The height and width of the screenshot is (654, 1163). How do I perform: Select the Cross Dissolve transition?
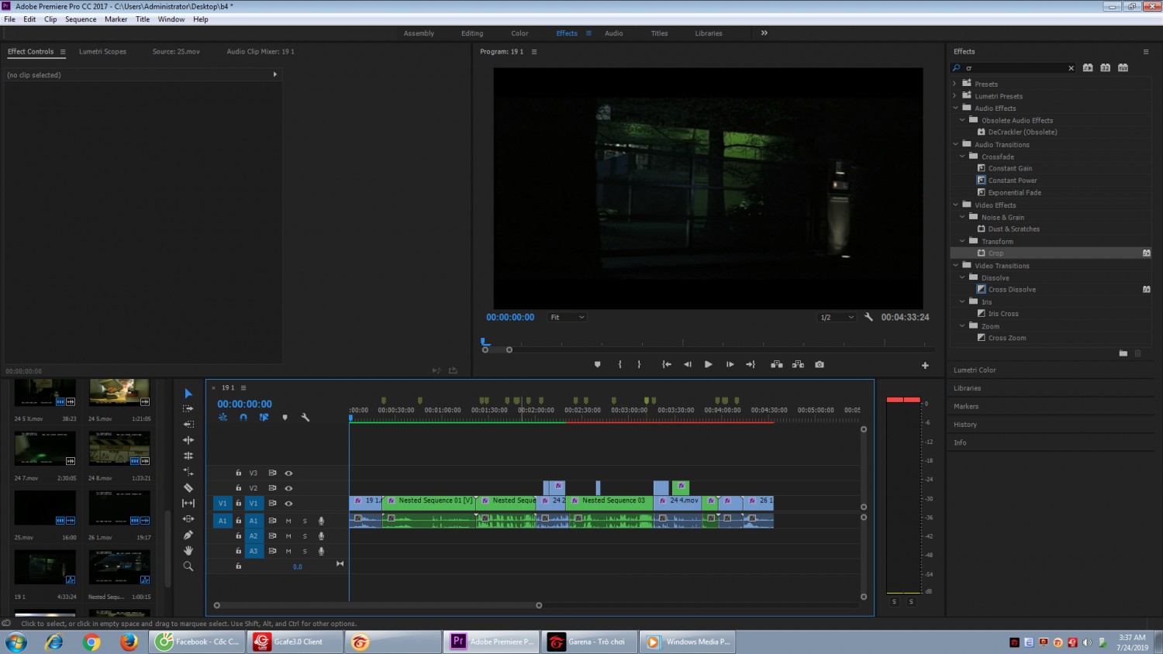1012,290
